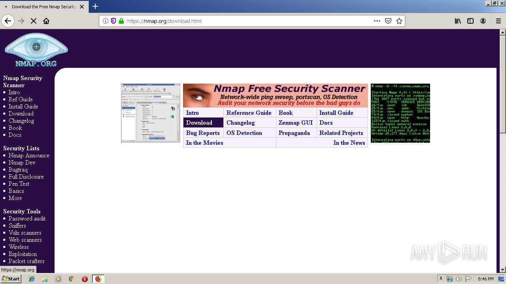This screenshot has width=506, height=284.
Task: Open Install Guide in sidebar
Action: pos(23,106)
